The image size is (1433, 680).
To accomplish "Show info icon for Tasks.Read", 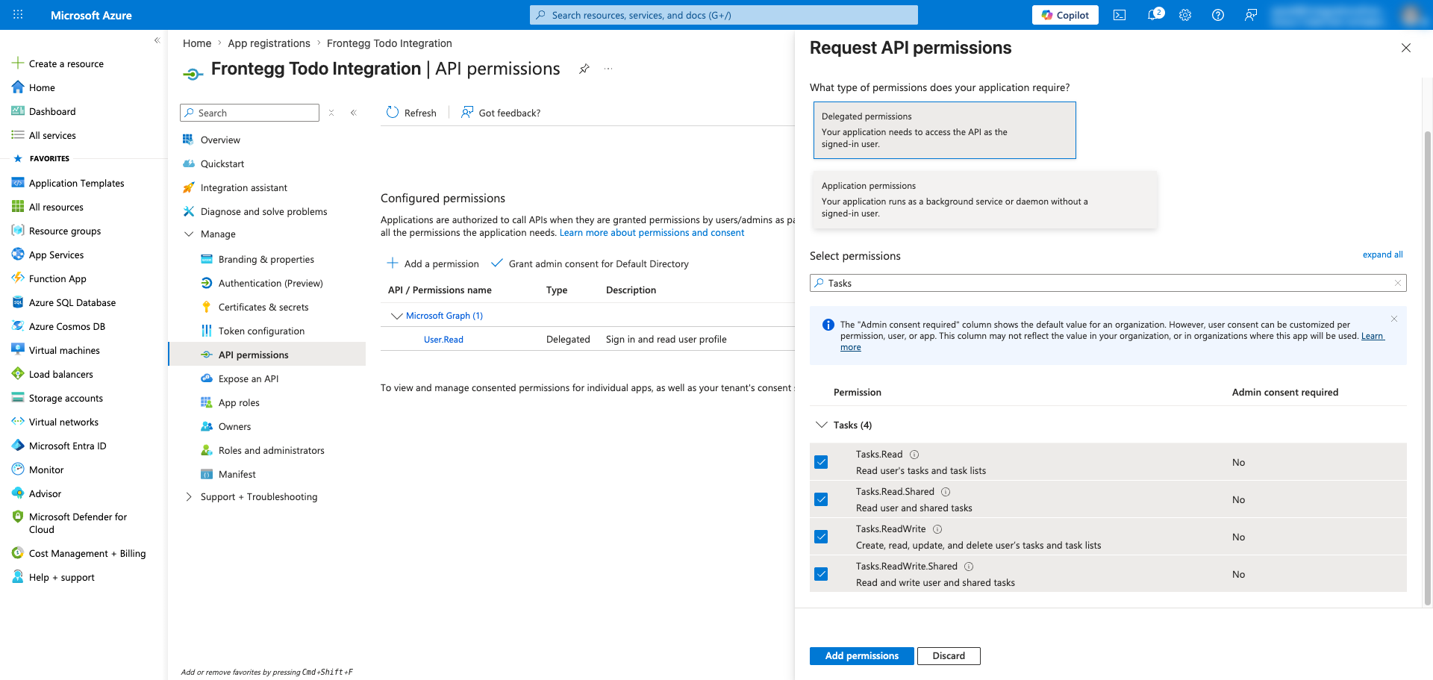I will click(914, 455).
